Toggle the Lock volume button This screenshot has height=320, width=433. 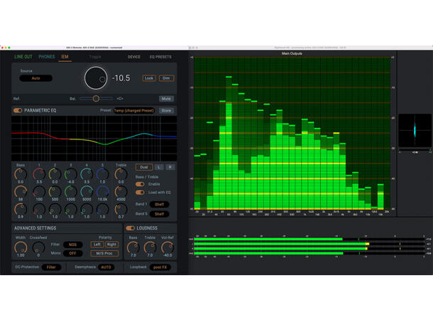pyautogui.click(x=149, y=78)
